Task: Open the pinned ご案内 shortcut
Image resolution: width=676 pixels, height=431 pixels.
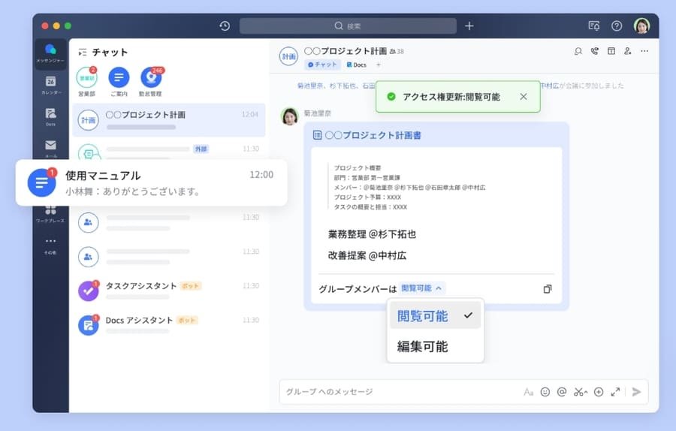Action: point(119,82)
